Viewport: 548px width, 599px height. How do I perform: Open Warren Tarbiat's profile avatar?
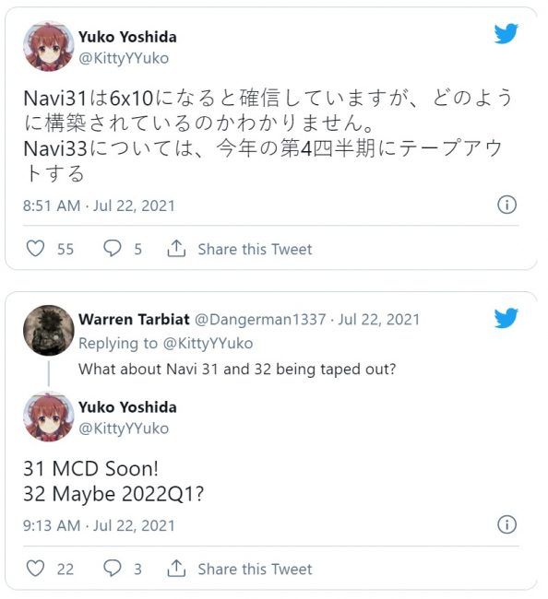coord(49,330)
